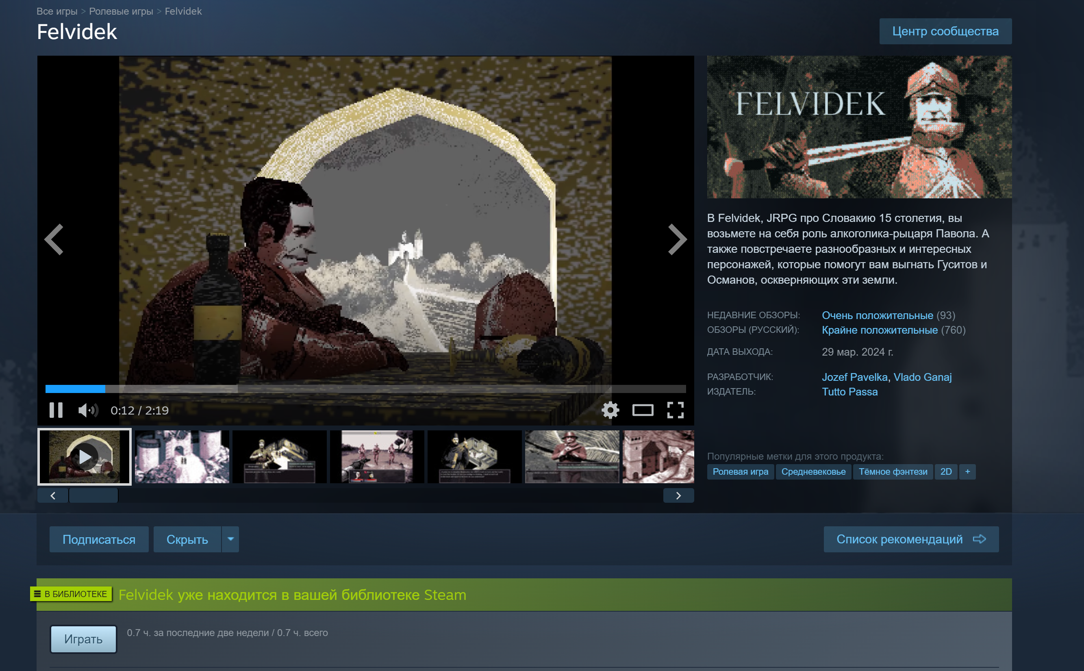Click the Подписаться follow button
The width and height of the screenshot is (1084, 671).
tap(99, 539)
